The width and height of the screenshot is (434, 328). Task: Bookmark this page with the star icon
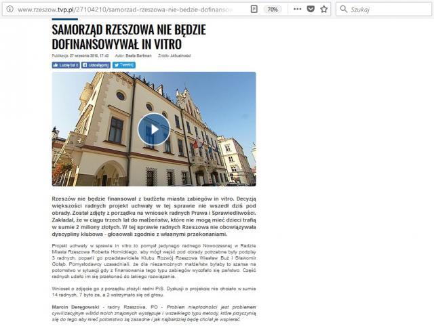[324, 9]
